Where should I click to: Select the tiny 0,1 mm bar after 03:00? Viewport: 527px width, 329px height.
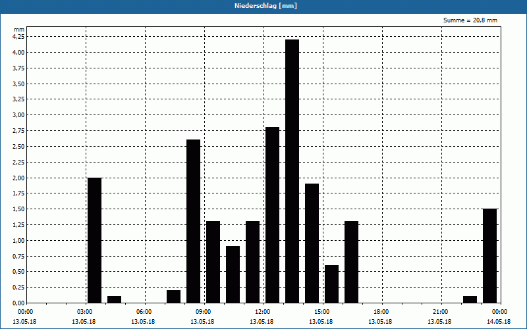pyautogui.click(x=114, y=300)
